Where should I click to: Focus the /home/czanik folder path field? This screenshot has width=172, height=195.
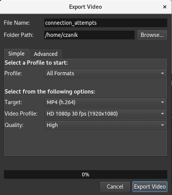coord(89,35)
